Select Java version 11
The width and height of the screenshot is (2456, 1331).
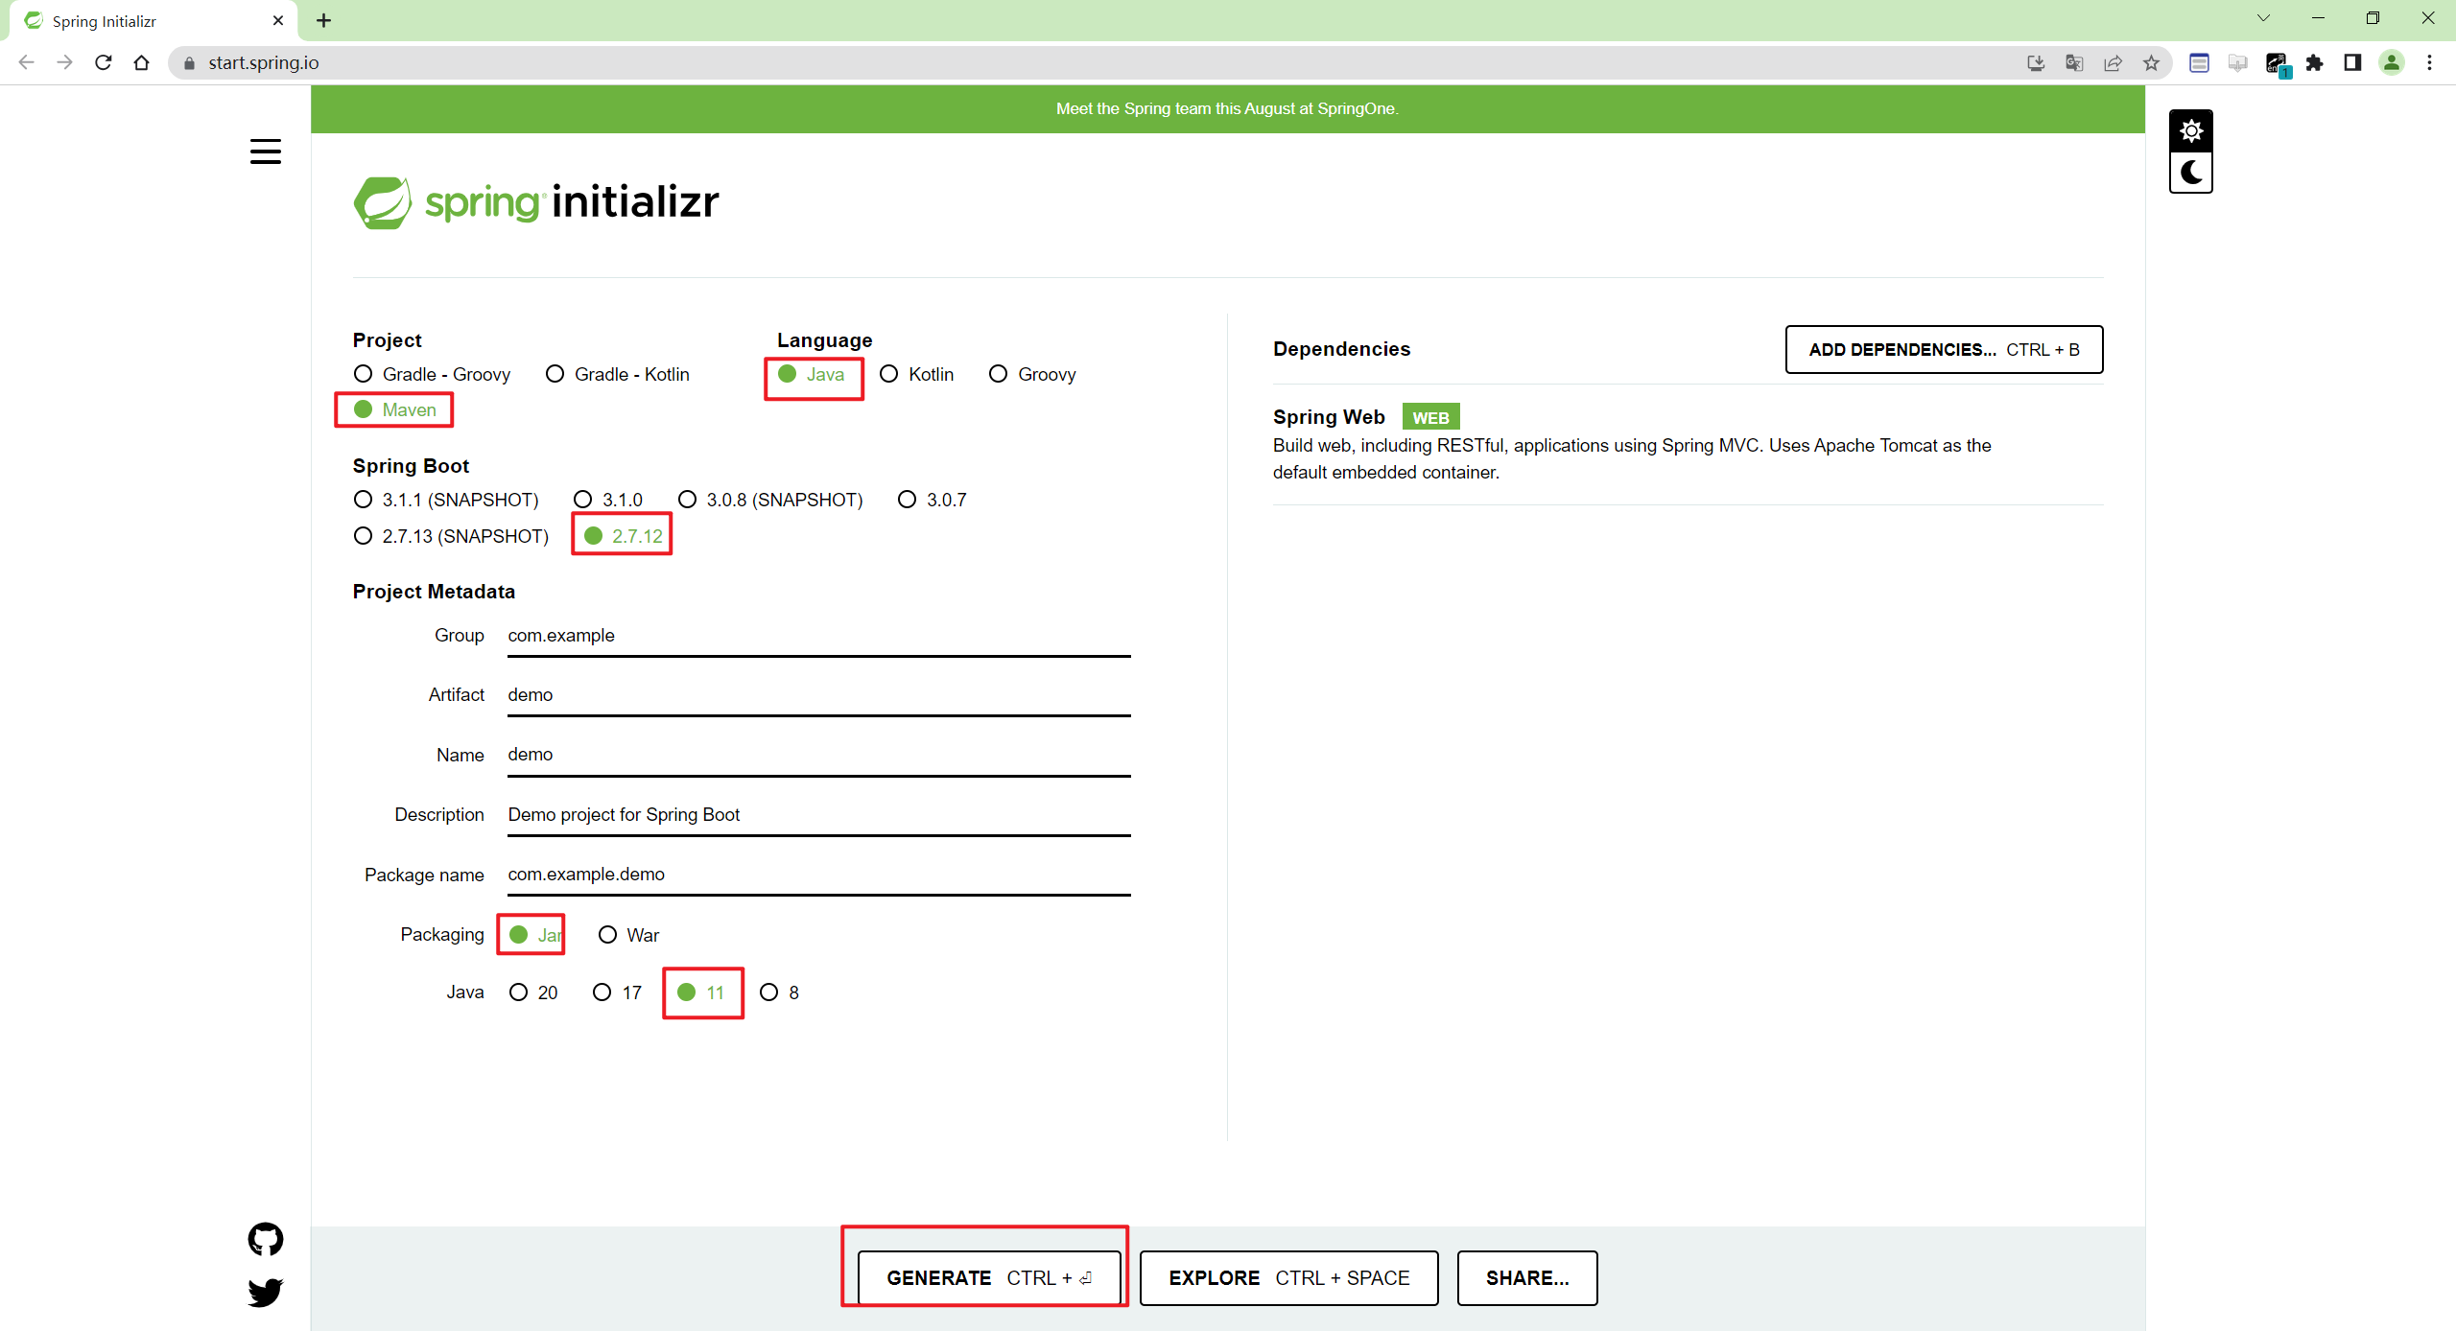700,992
